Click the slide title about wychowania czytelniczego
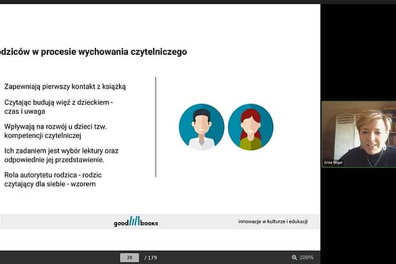The height and width of the screenshot is (264, 396). (93, 52)
